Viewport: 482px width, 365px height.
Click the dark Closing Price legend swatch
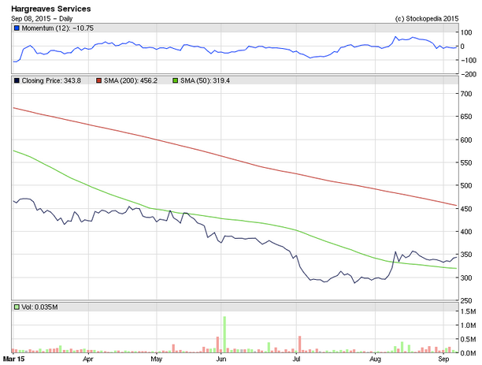17,80
